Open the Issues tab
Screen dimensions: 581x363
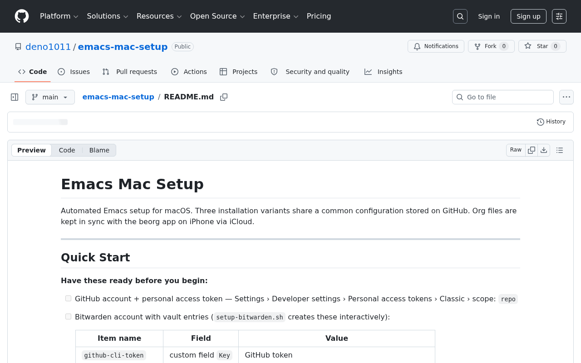point(74,72)
